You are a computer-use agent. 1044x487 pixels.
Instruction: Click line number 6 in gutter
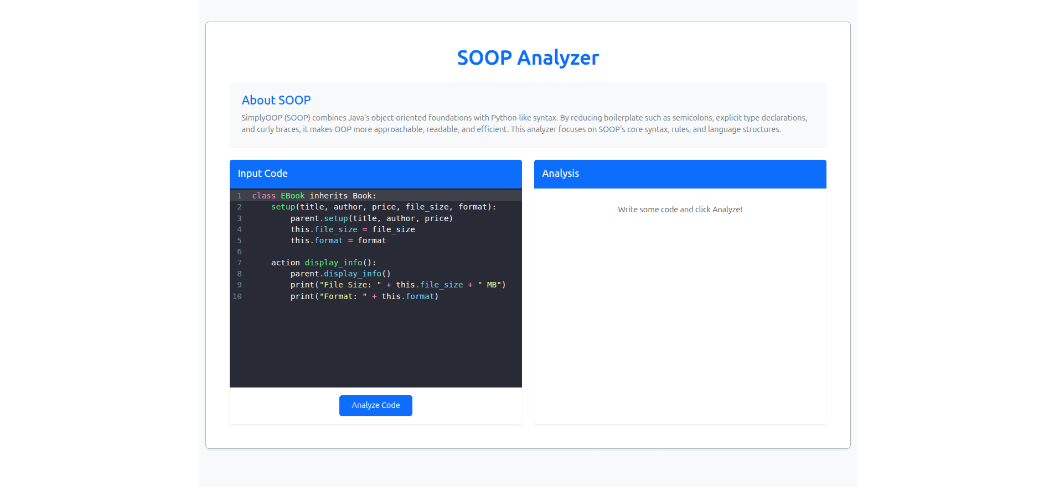point(239,252)
